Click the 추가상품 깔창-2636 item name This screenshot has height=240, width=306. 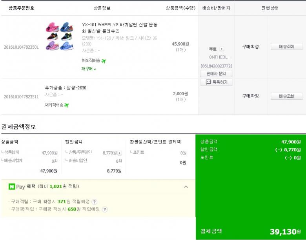pyautogui.click(x=66, y=88)
